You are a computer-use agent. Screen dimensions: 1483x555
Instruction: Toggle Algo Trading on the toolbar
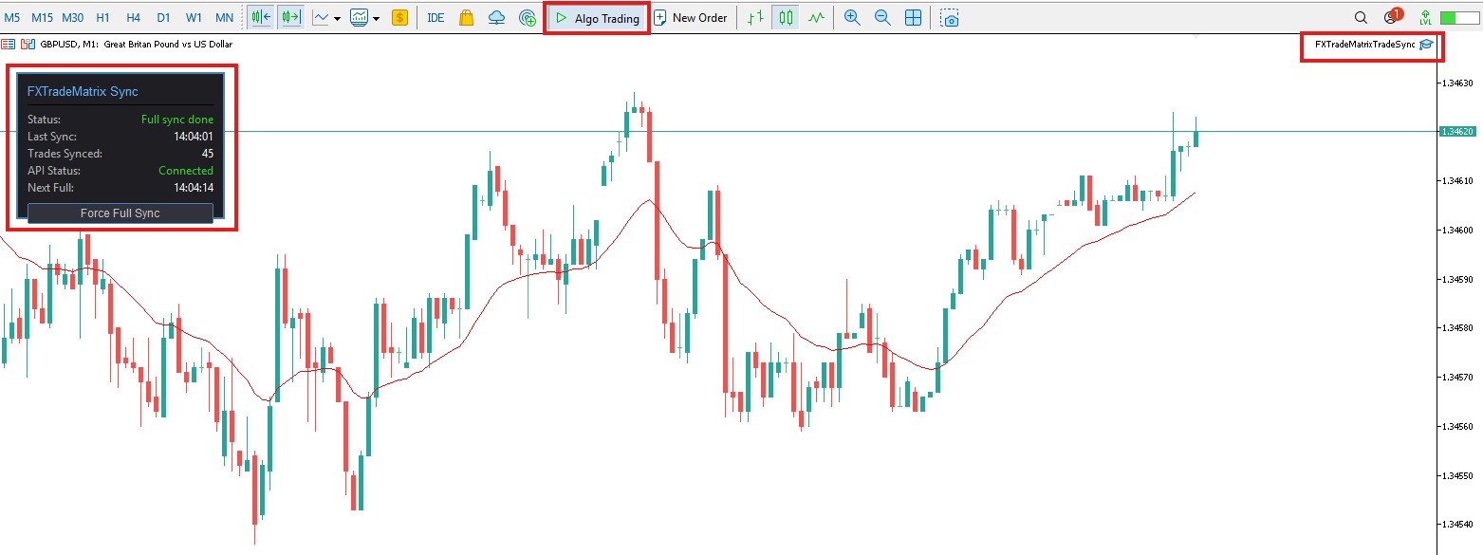597,18
